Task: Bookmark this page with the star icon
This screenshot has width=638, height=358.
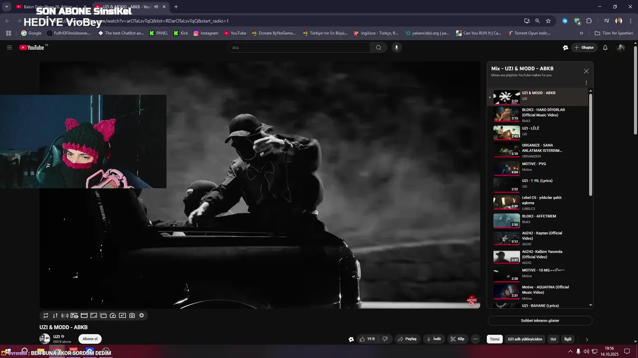Action: [x=548, y=21]
